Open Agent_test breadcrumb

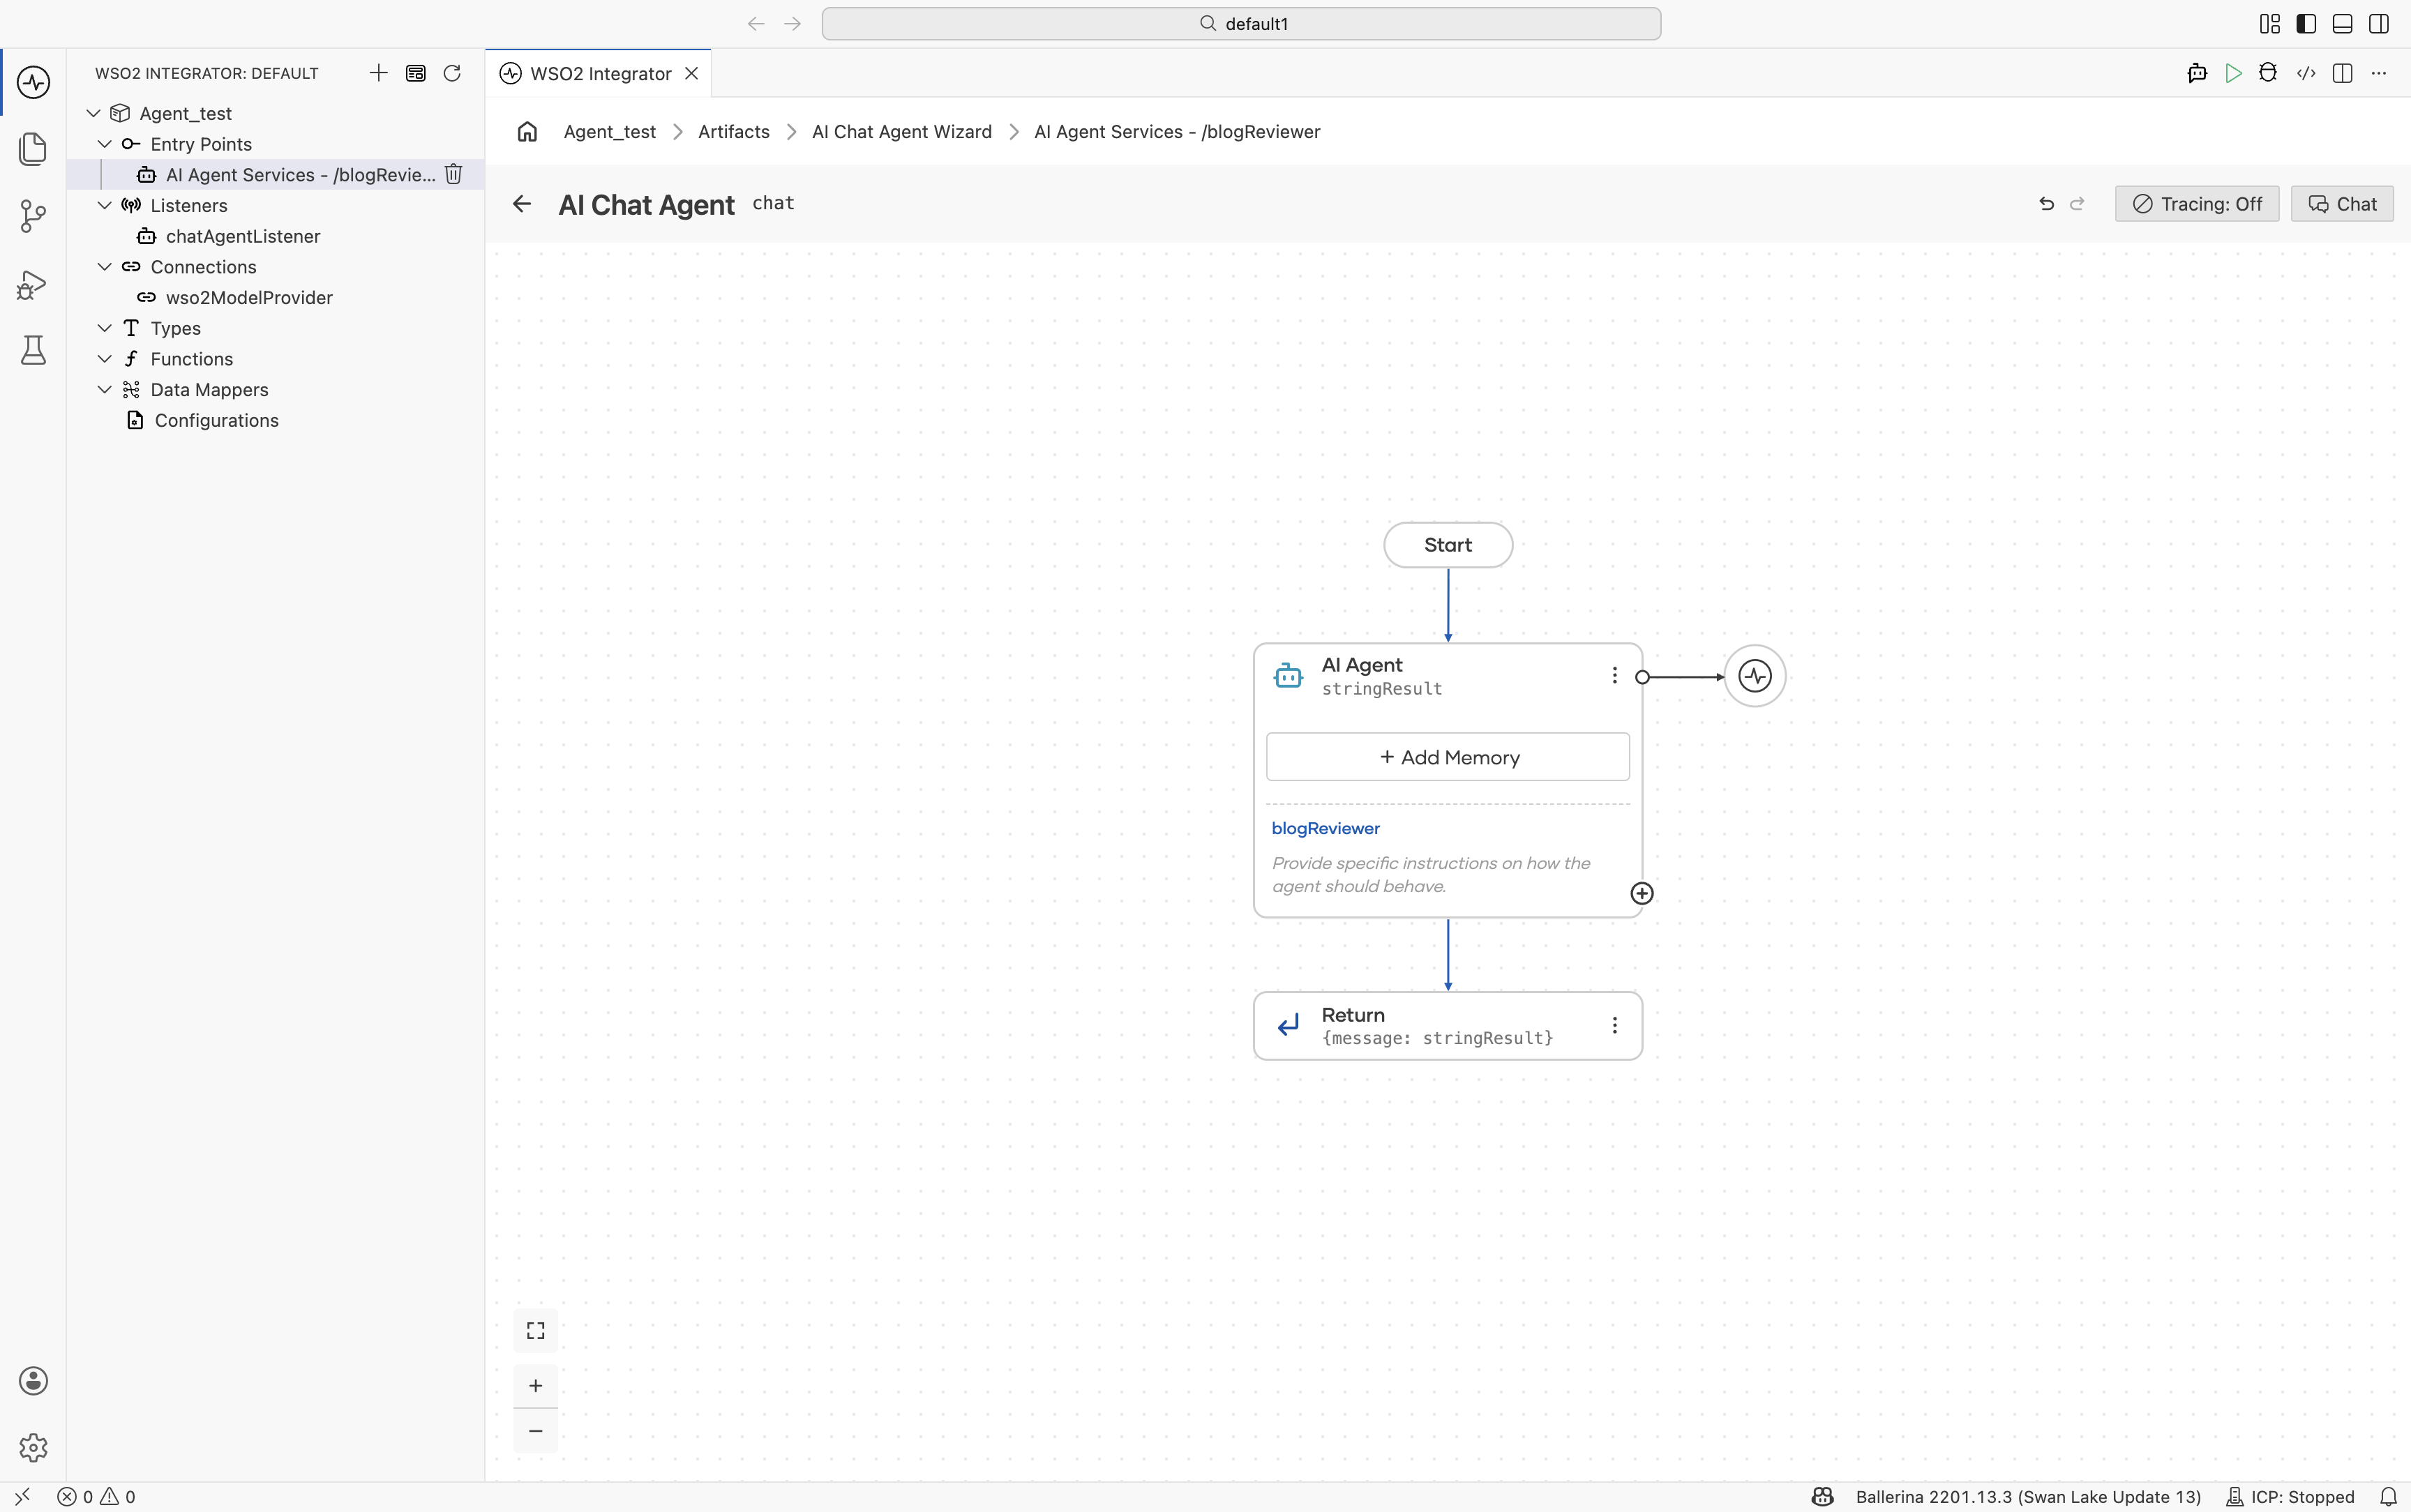[610, 132]
